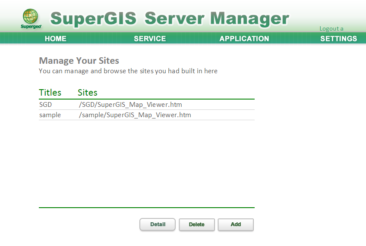Click the empty area of sites list
This screenshot has width=366, height=246.
[x=147, y=163]
